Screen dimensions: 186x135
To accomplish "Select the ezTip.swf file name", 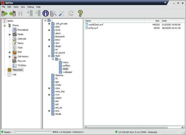I will point(93,28).
